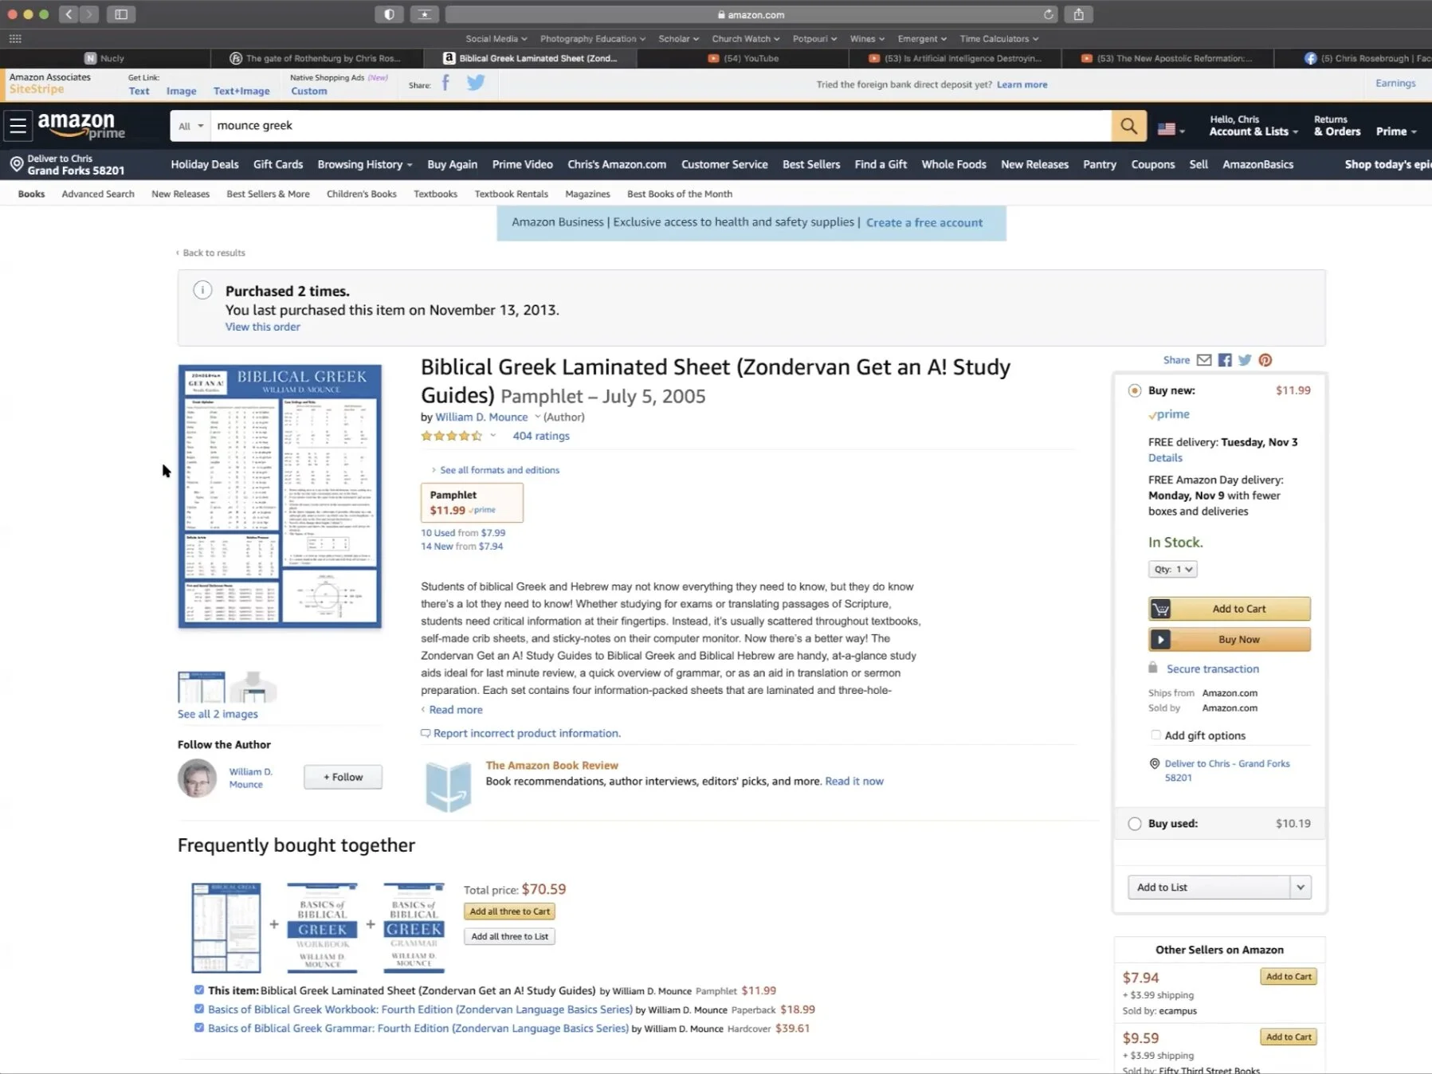Click Facebook icon beside product Share
Screen dimensions: 1432x1074
tap(1225, 360)
